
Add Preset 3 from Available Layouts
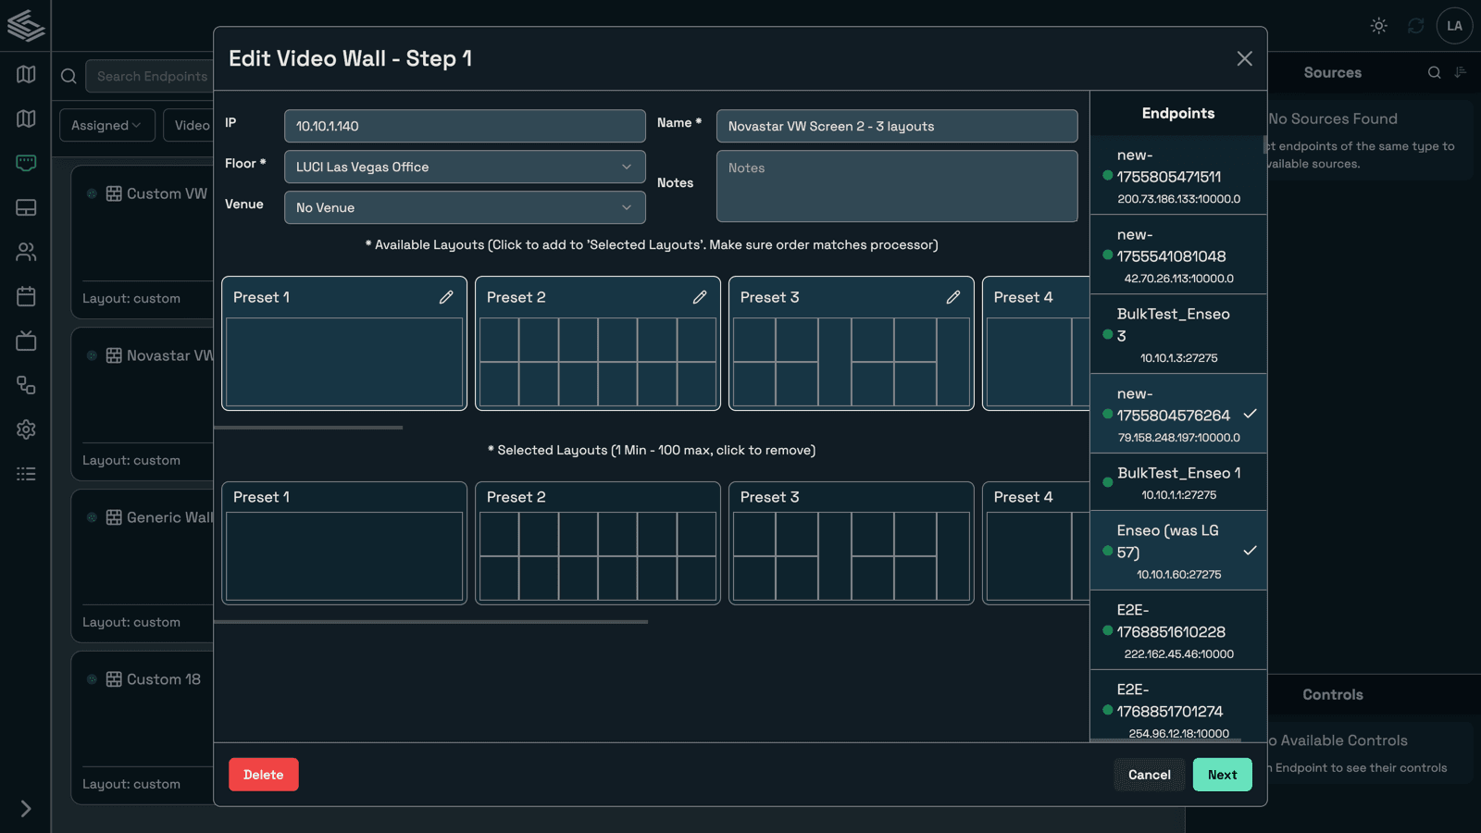[x=851, y=361]
